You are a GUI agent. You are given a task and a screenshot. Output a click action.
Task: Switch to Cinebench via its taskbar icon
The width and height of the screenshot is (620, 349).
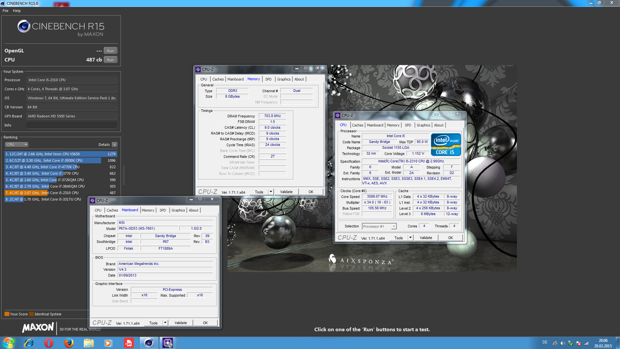(x=149, y=343)
